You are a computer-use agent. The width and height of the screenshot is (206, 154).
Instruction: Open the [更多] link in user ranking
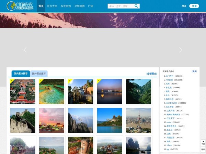point(194,72)
